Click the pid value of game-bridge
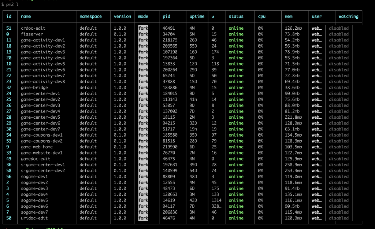The image size is (375, 229). (x=170, y=88)
